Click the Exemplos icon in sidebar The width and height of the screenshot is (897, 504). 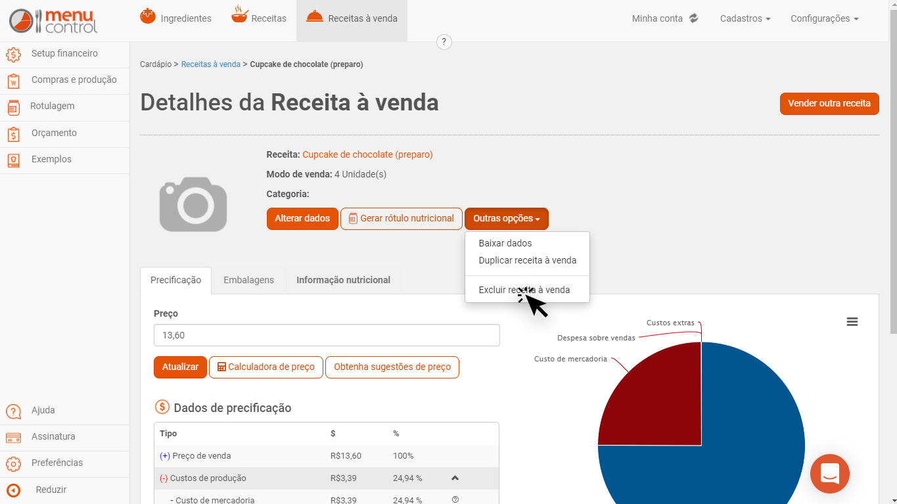point(14,160)
